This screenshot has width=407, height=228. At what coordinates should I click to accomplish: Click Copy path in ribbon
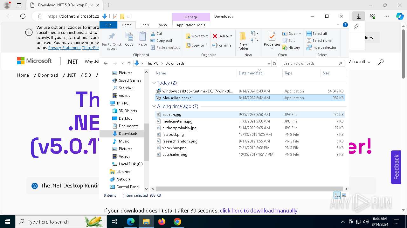[162, 41]
